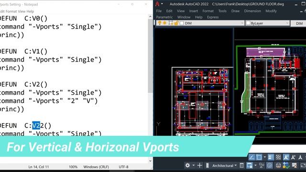Open the Express menu in AutoCAD
Image resolution: width=306 pixels, height=172 pixels.
point(213,17)
